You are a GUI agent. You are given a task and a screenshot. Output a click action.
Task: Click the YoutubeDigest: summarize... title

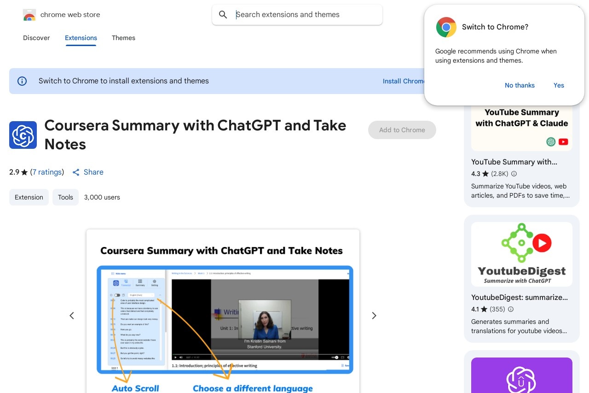tap(520, 297)
